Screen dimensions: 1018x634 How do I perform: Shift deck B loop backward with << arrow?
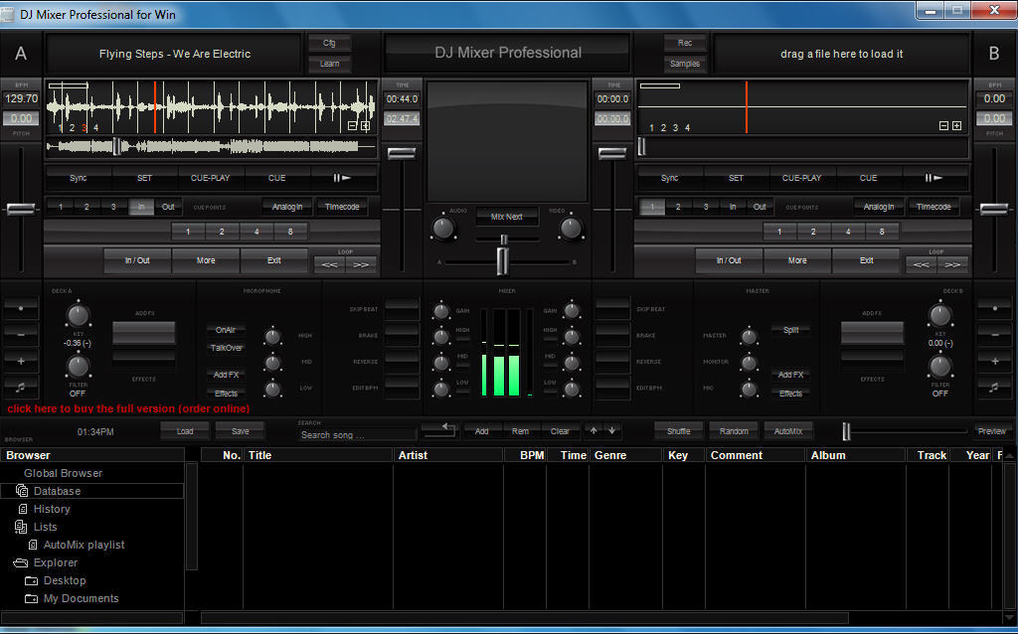coord(922,264)
